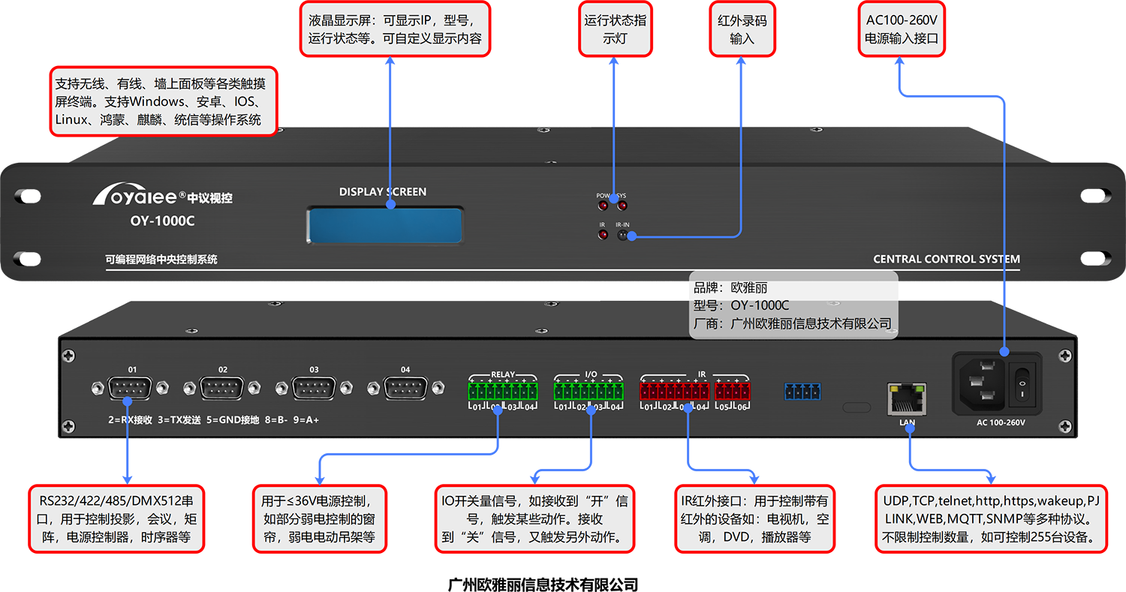Click the CENTRAL CONTROL SYSTEM text
The height and width of the screenshot is (592, 1126).
point(947,260)
